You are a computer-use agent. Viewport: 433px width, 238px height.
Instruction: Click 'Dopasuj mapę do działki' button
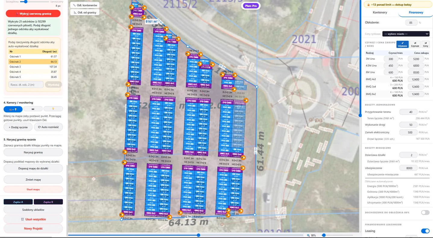pos(33,168)
